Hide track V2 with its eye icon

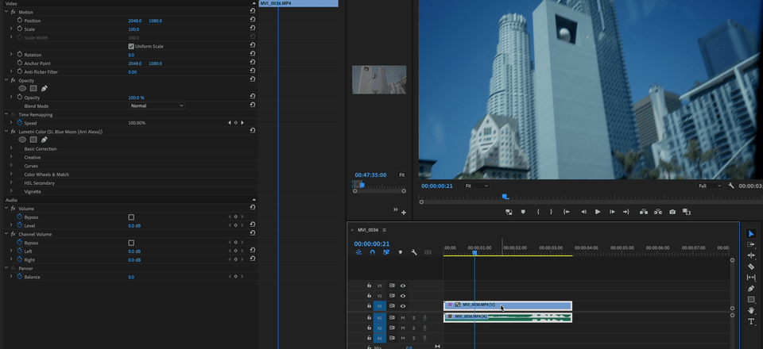[x=403, y=296]
